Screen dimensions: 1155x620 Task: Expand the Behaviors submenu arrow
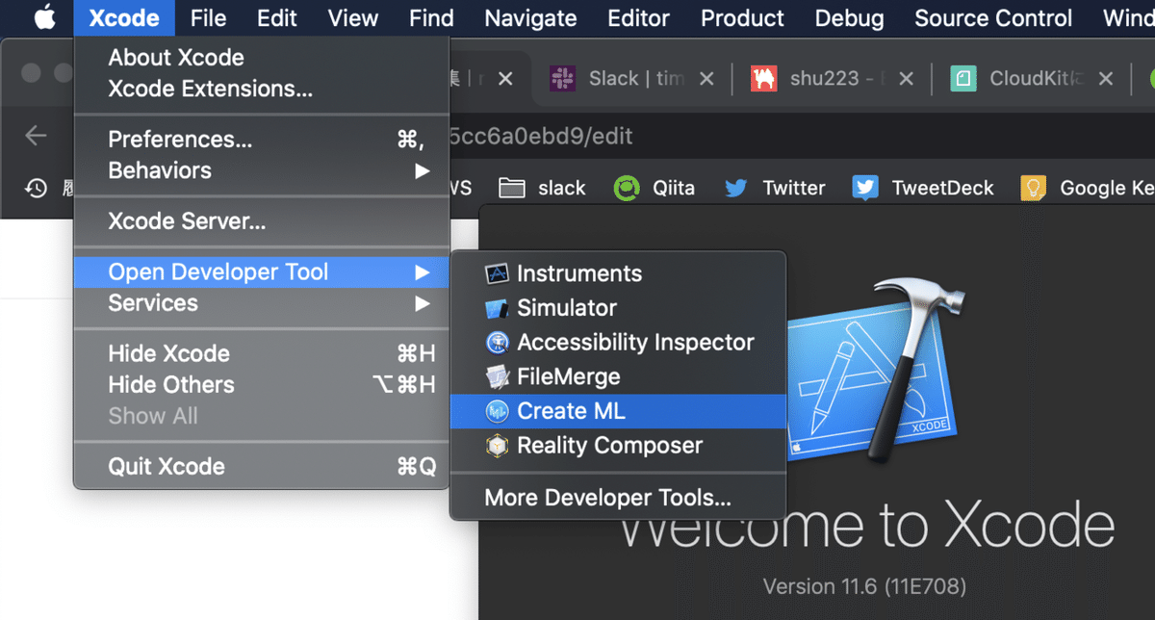(x=422, y=170)
